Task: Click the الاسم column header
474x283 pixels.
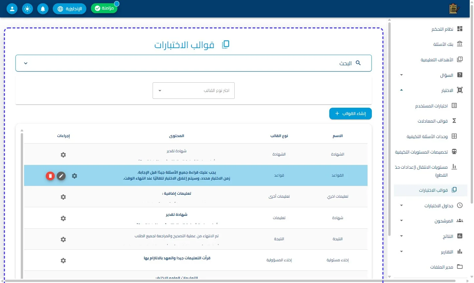Action: coord(338,136)
